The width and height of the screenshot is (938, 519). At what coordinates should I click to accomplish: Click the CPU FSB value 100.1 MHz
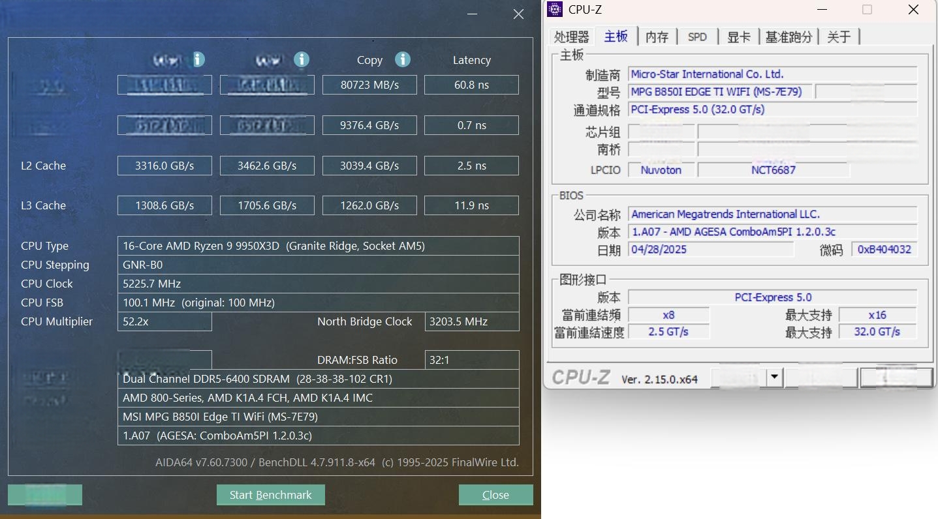319,303
